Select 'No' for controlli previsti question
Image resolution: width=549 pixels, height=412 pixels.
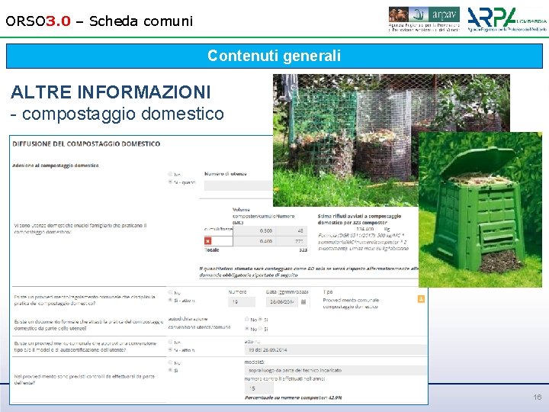170,362
